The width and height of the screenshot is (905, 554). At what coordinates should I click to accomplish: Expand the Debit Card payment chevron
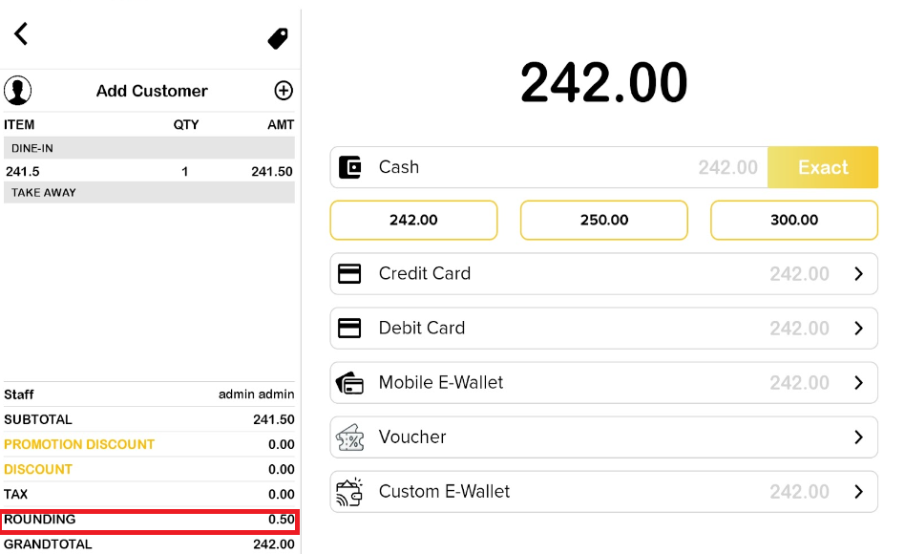point(858,329)
